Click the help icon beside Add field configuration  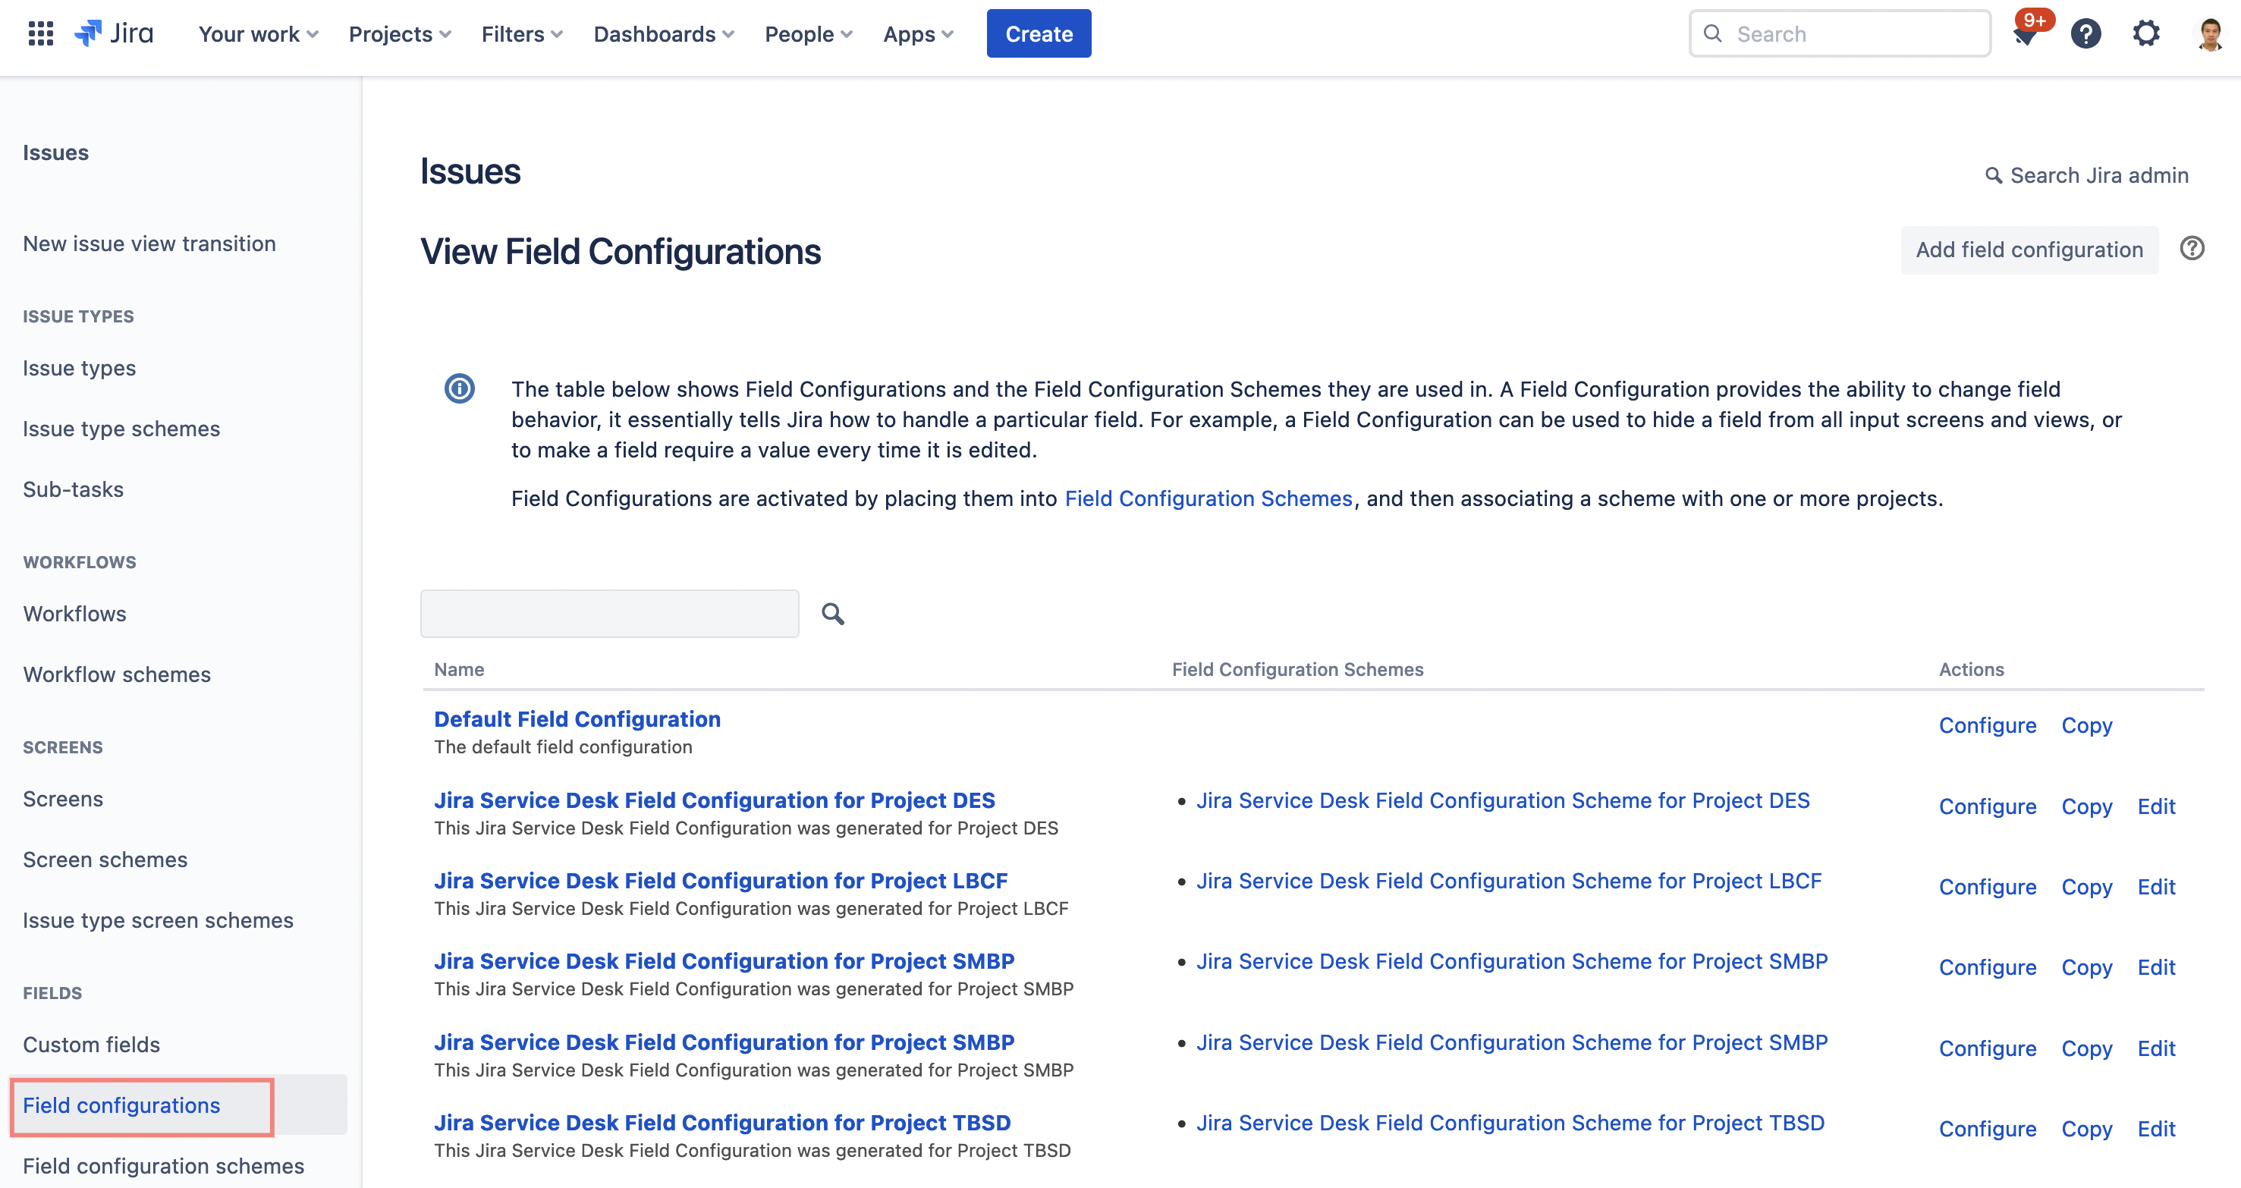click(2192, 249)
